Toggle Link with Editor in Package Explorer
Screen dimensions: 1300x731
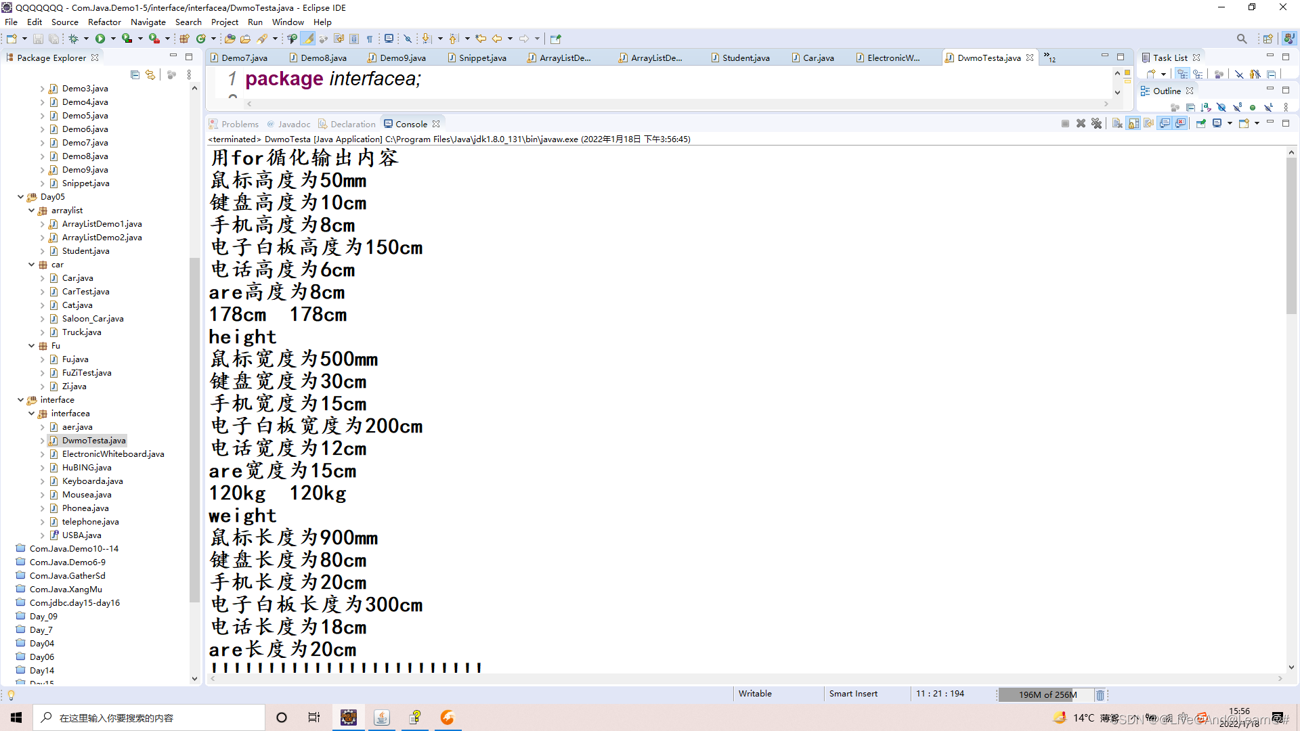[x=150, y=75]
